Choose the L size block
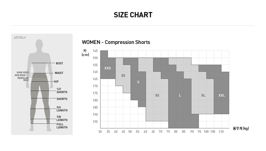The image size is (266, 151). [x=180, y=95]
